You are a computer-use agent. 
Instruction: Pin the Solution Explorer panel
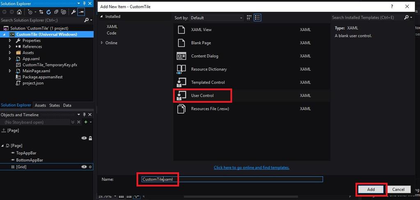pos(85,3)
